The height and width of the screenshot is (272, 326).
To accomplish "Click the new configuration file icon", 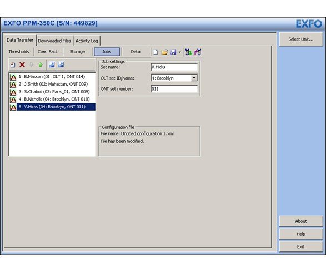I will 156,52.
